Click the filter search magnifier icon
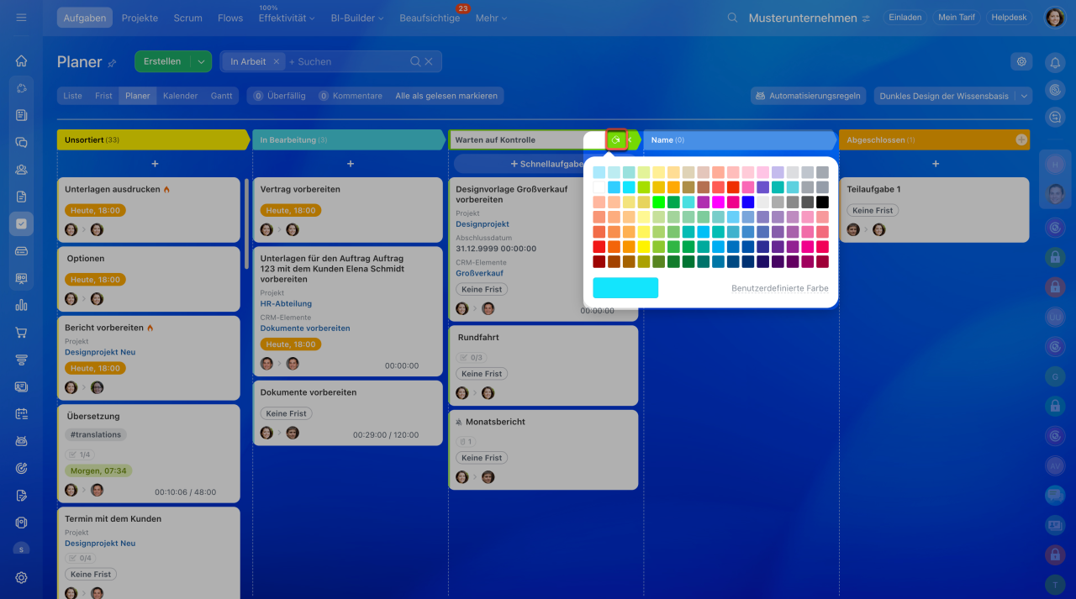The width and height of the screenshot is (1076, 599). pos(415,61)
